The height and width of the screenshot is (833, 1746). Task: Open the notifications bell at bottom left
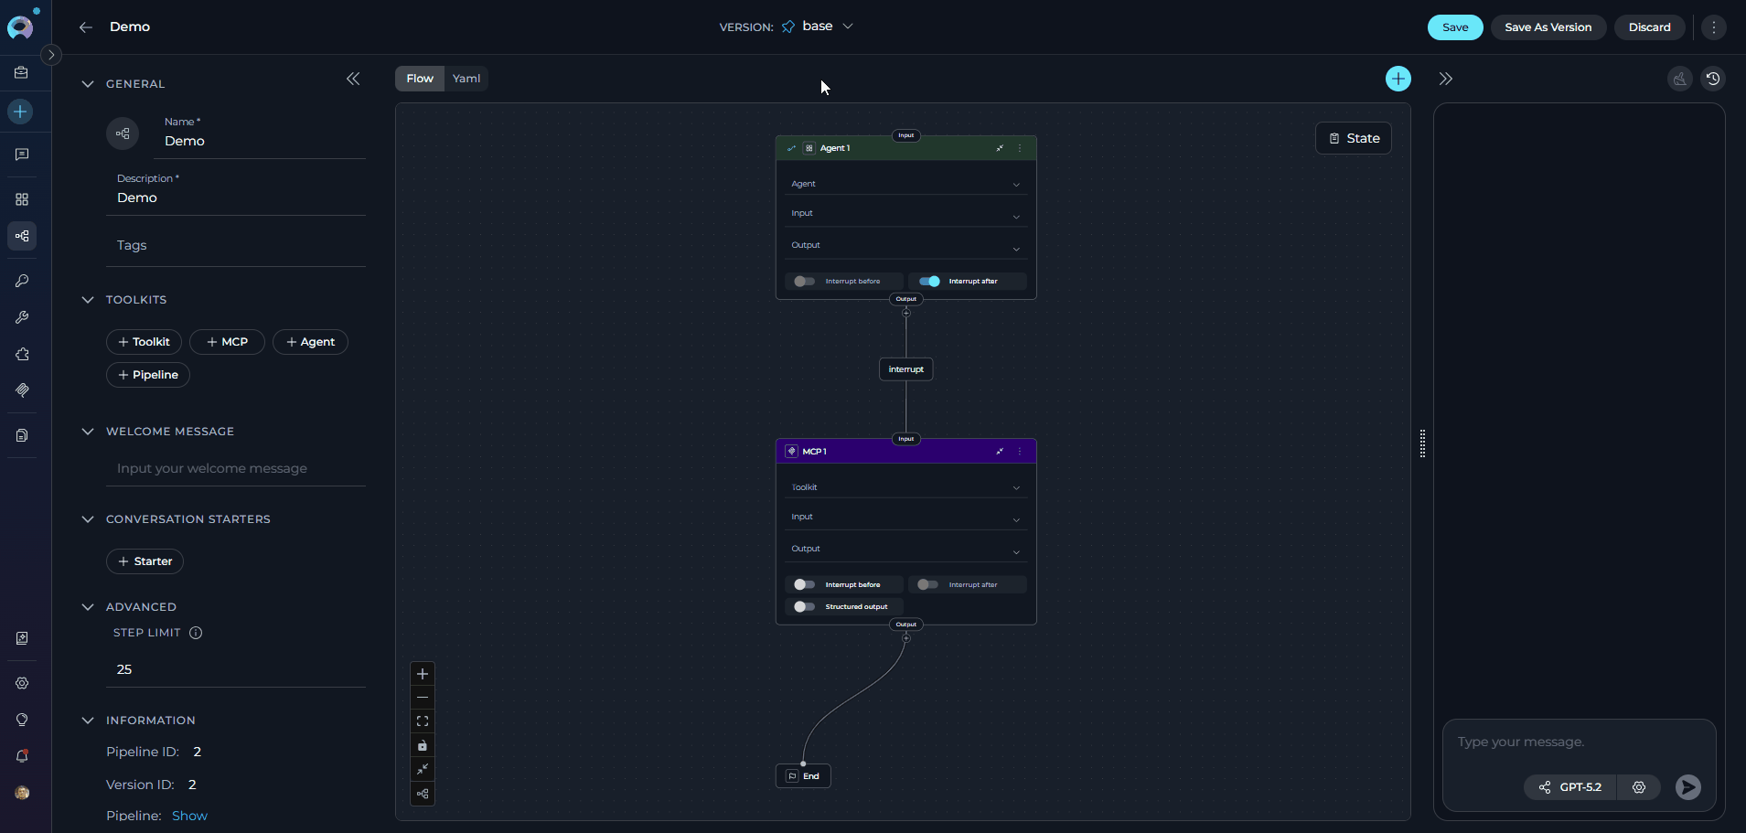pos(22,756)
